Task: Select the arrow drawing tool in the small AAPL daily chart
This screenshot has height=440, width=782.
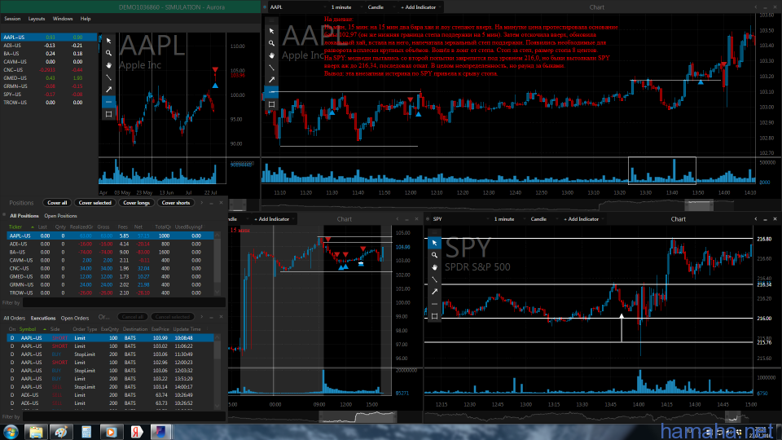Action: point(108,90)
